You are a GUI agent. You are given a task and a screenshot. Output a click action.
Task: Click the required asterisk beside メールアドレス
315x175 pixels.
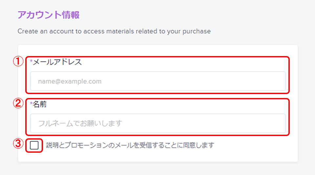(31, 61)
